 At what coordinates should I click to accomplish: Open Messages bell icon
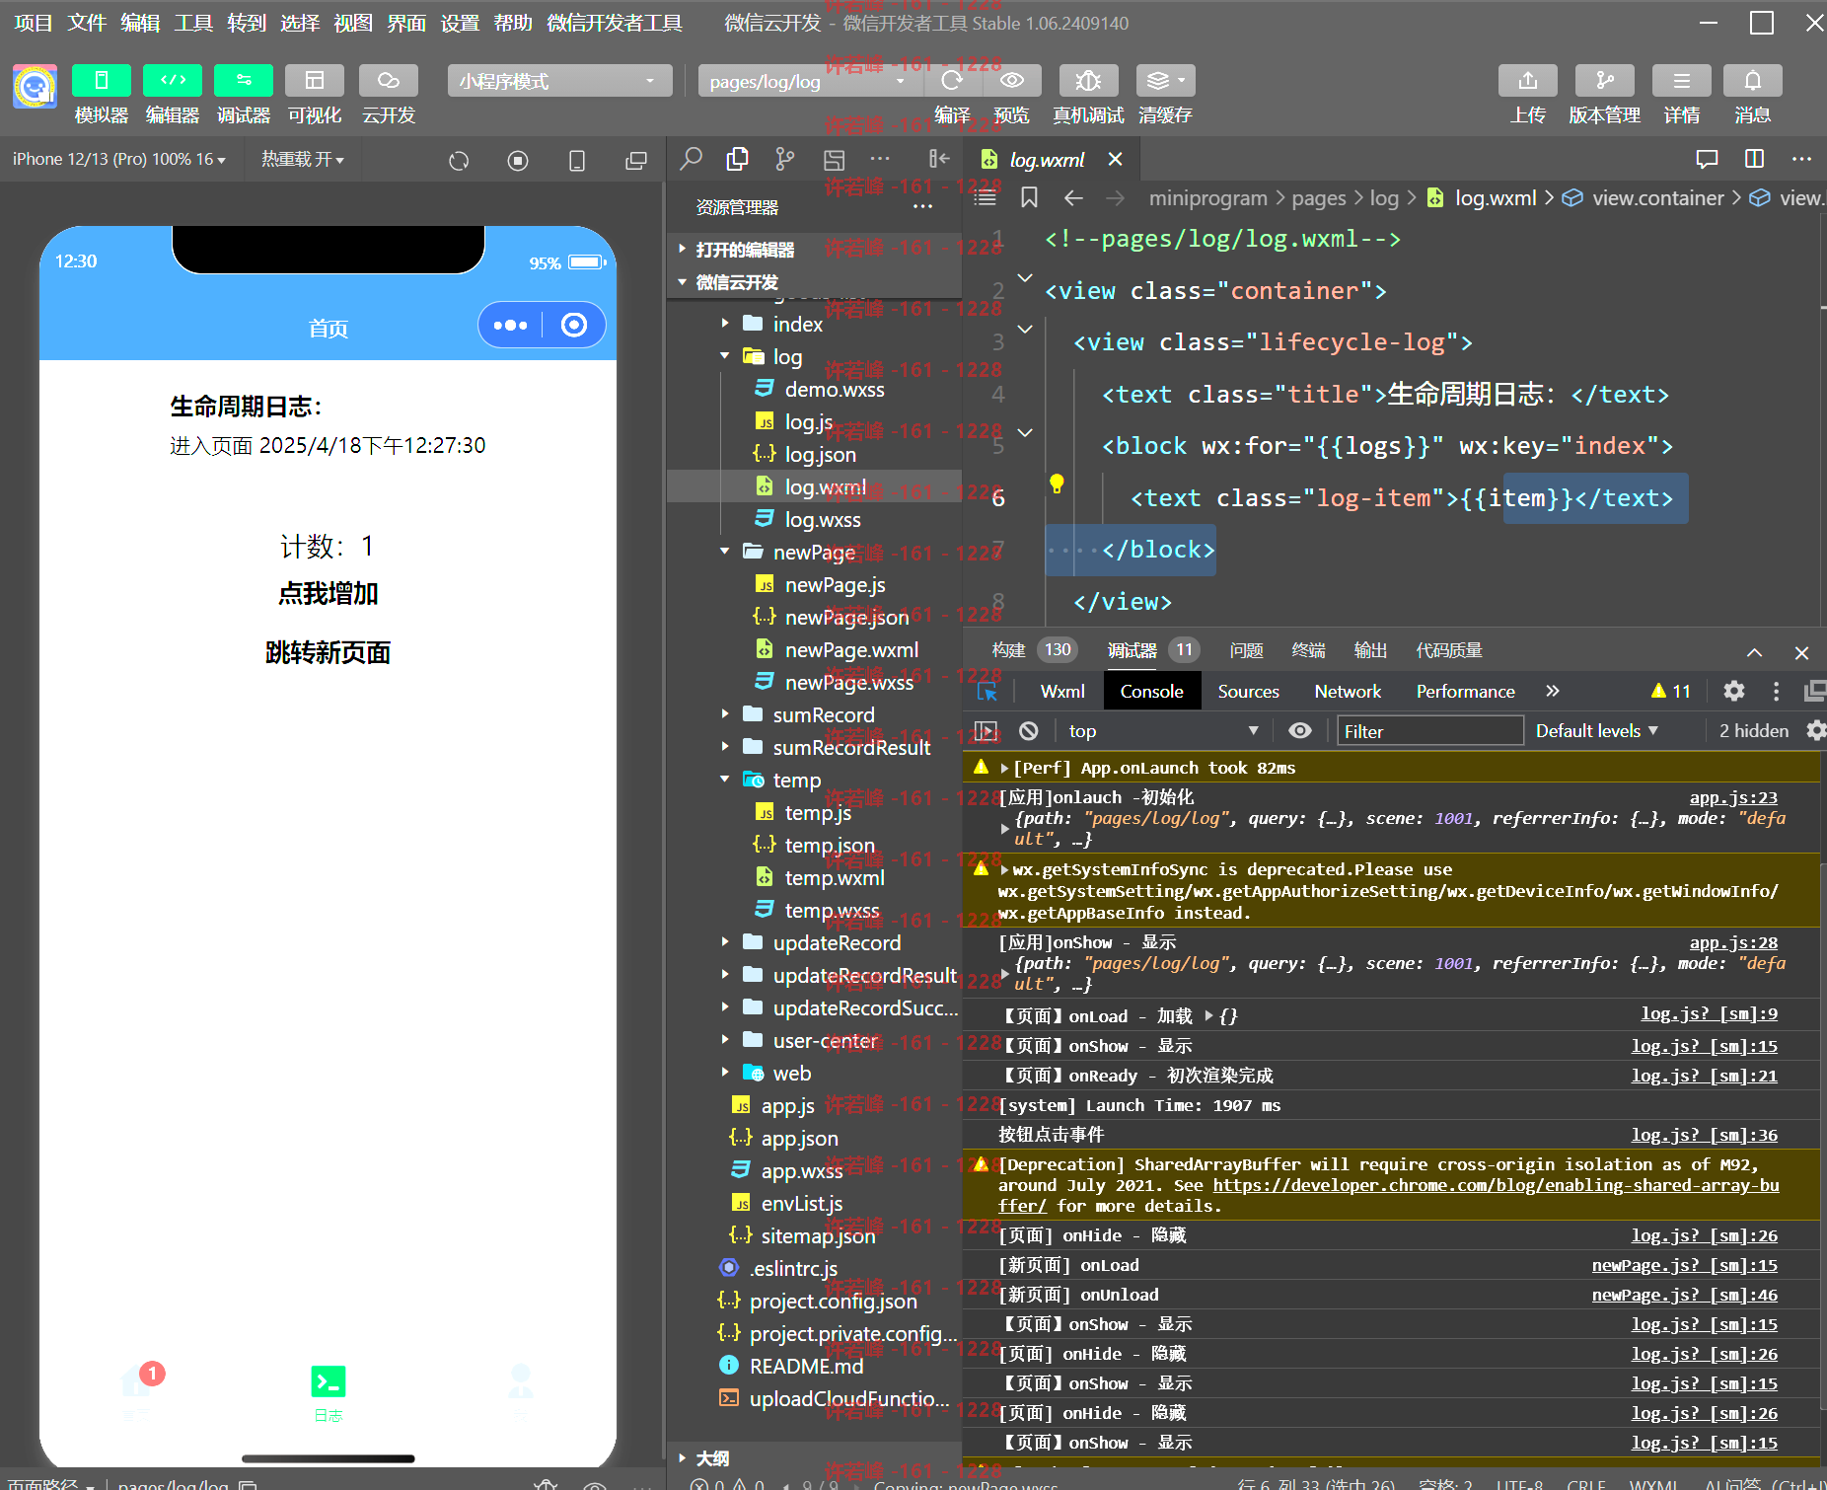1753,80
